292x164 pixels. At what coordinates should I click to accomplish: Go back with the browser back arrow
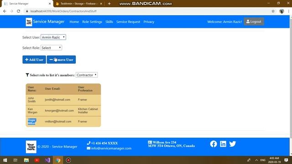tap(5, 11)
